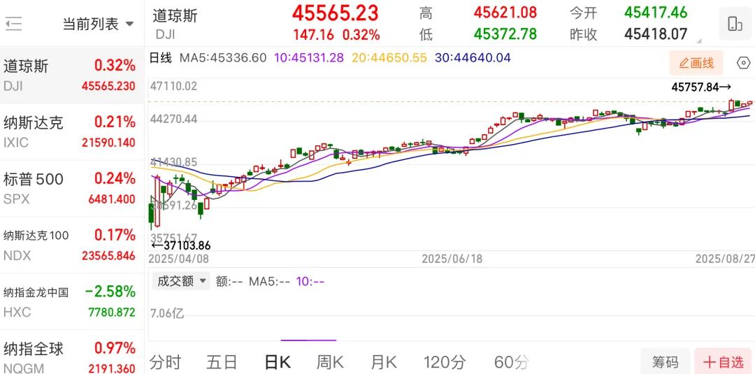Click the 47110.02 price axis label
Image resolution: width=755 pixels, height=374 pixels.
(x=173, y=87)
